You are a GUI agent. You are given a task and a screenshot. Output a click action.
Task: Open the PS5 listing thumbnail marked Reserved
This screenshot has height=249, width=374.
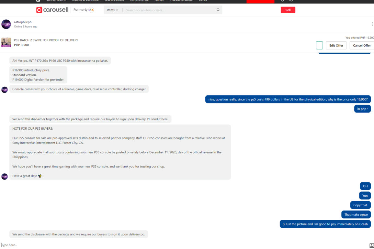click(x=6, y=42)
